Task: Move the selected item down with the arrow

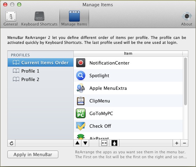Action: (x=85, y=143)
